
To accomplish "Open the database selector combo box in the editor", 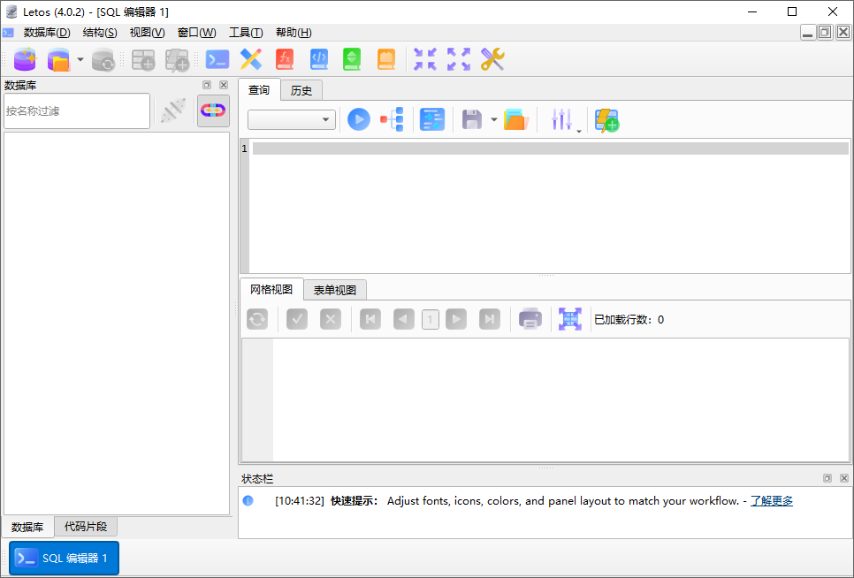I will pyautogui.click(x=292, y=119).
